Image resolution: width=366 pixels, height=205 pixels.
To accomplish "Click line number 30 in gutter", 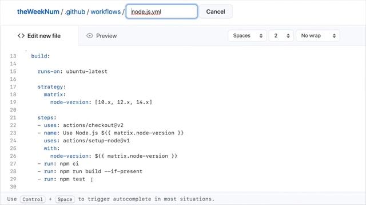I will [x=13, y=187].
